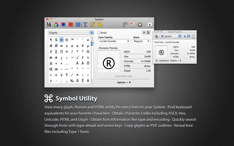This screenshot has height=146, width=234.
Task: Open the fractions (¼) tool in toolbar
Action: 49,25
